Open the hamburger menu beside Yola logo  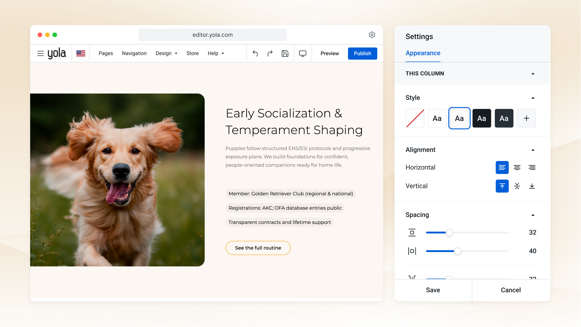coord(41,53)
